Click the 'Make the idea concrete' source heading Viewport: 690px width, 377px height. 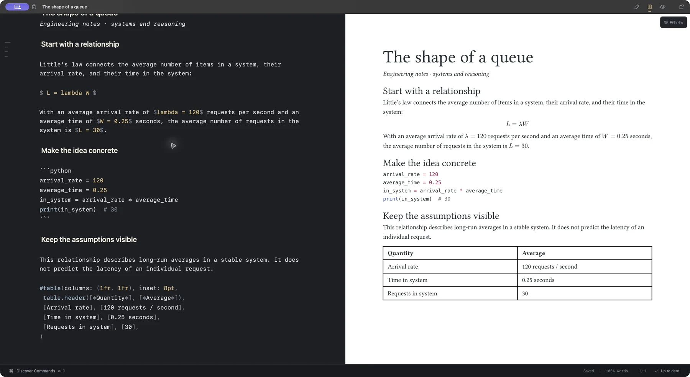(x=79, y=151)
